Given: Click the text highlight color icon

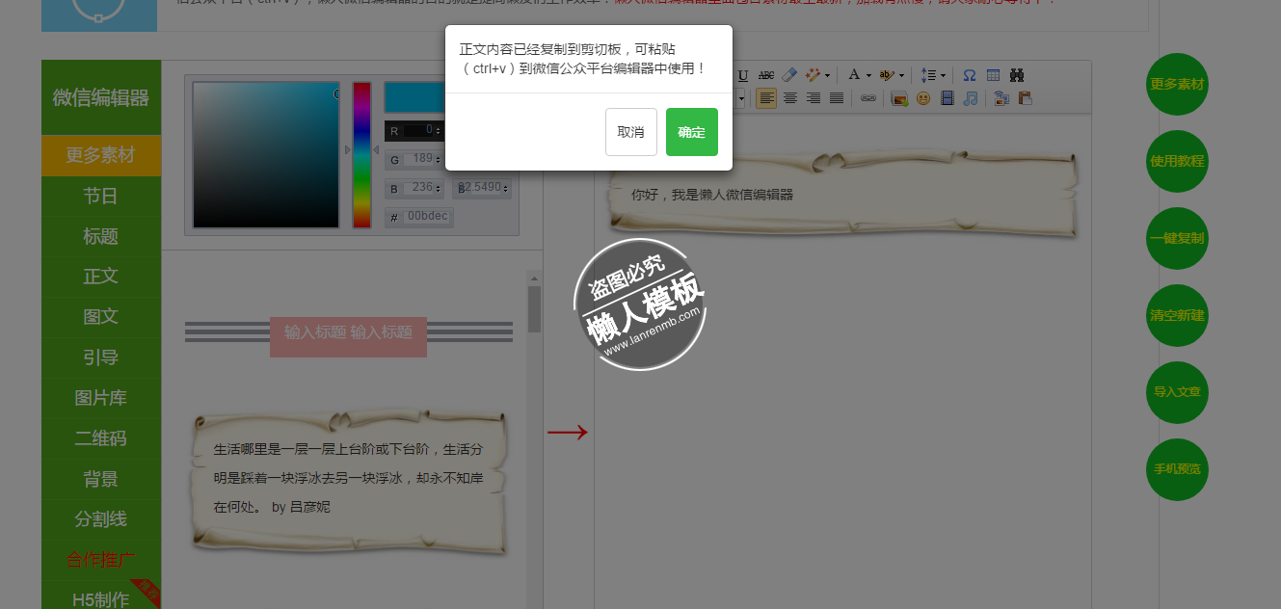Looking at the screenshot, I should click(x=887, y=75).
